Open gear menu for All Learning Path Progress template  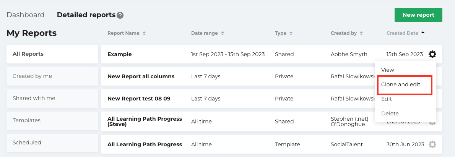tap(432, 144)
